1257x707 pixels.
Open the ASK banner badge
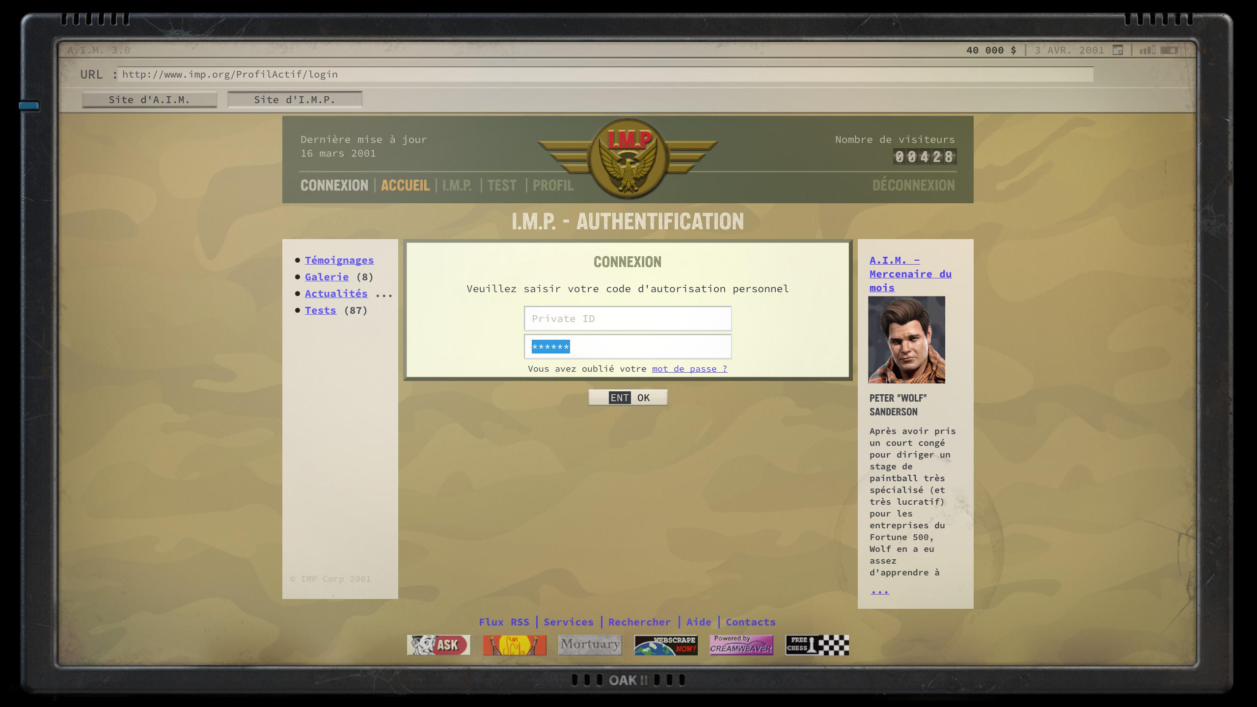pyautogui.click(x=438, y=645)
